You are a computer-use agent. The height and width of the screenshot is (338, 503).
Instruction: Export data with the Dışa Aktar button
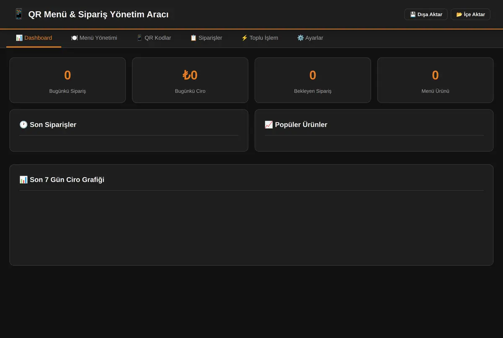click(426, 14)
